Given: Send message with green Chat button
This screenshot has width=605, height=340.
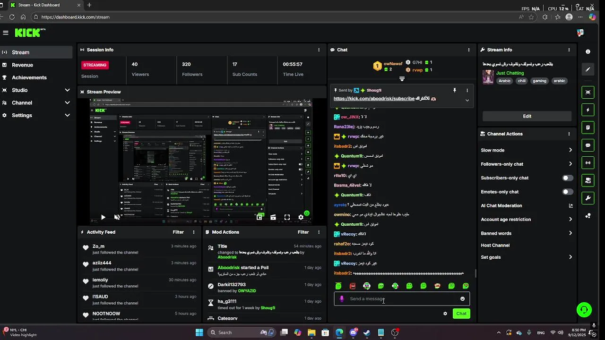Looking at the screenshot, I should pos(461,314).
